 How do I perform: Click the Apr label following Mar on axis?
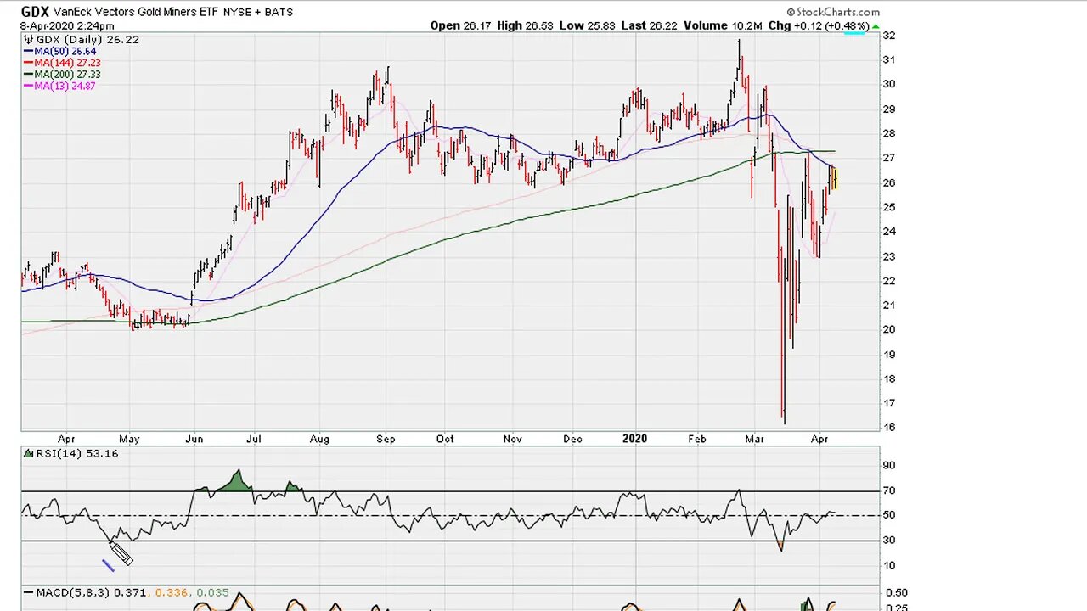(819, 439)
